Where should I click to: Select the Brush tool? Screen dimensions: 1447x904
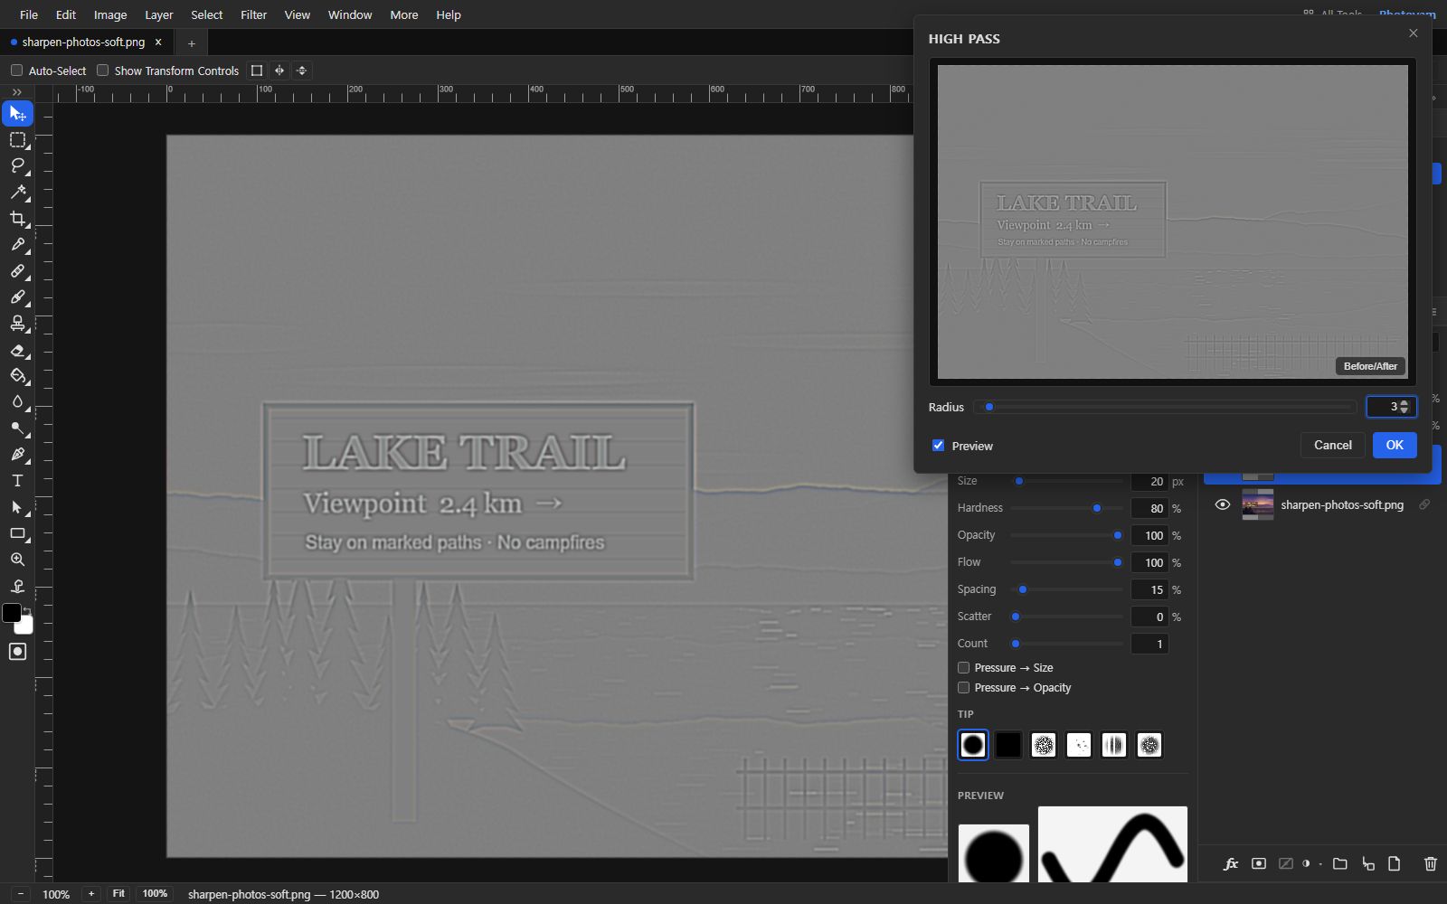17,297
